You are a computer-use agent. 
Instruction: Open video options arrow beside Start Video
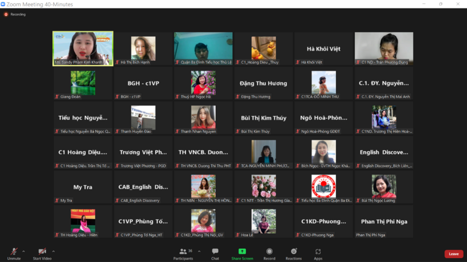(54, 251)
